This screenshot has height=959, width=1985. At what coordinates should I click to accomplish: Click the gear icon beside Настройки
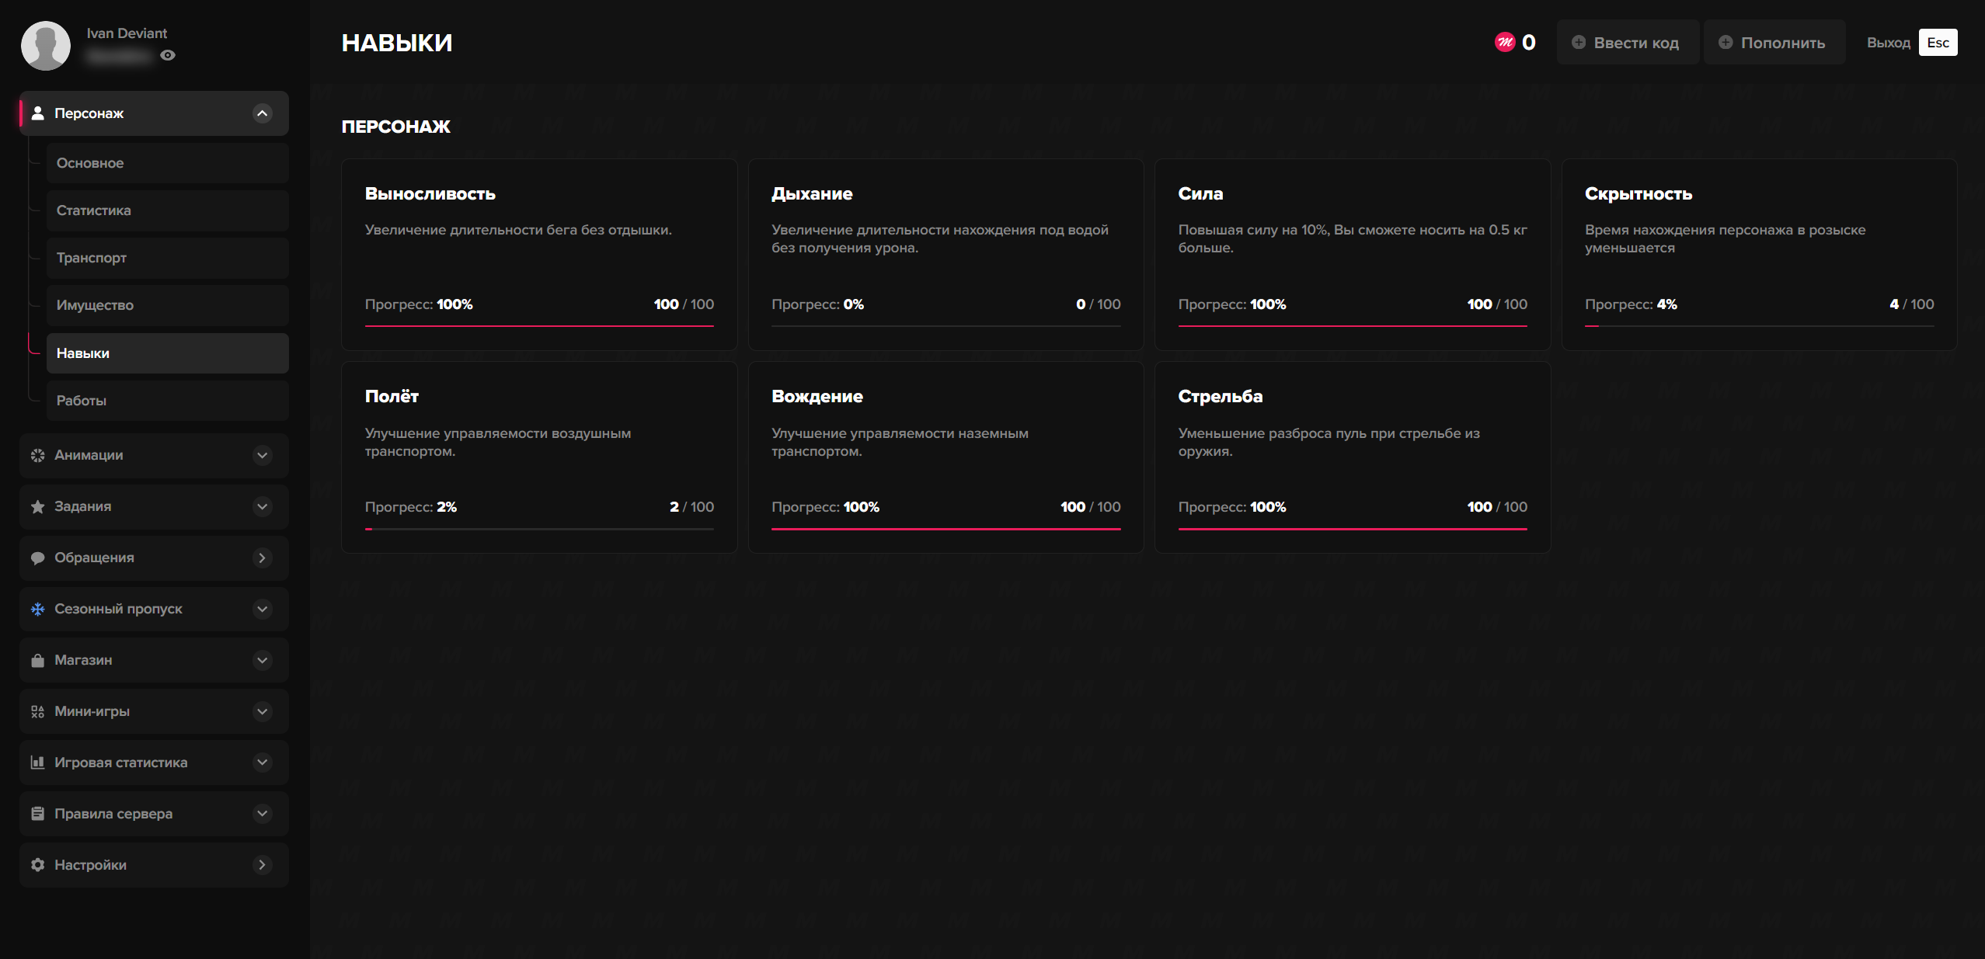click(x=37, y=864)
